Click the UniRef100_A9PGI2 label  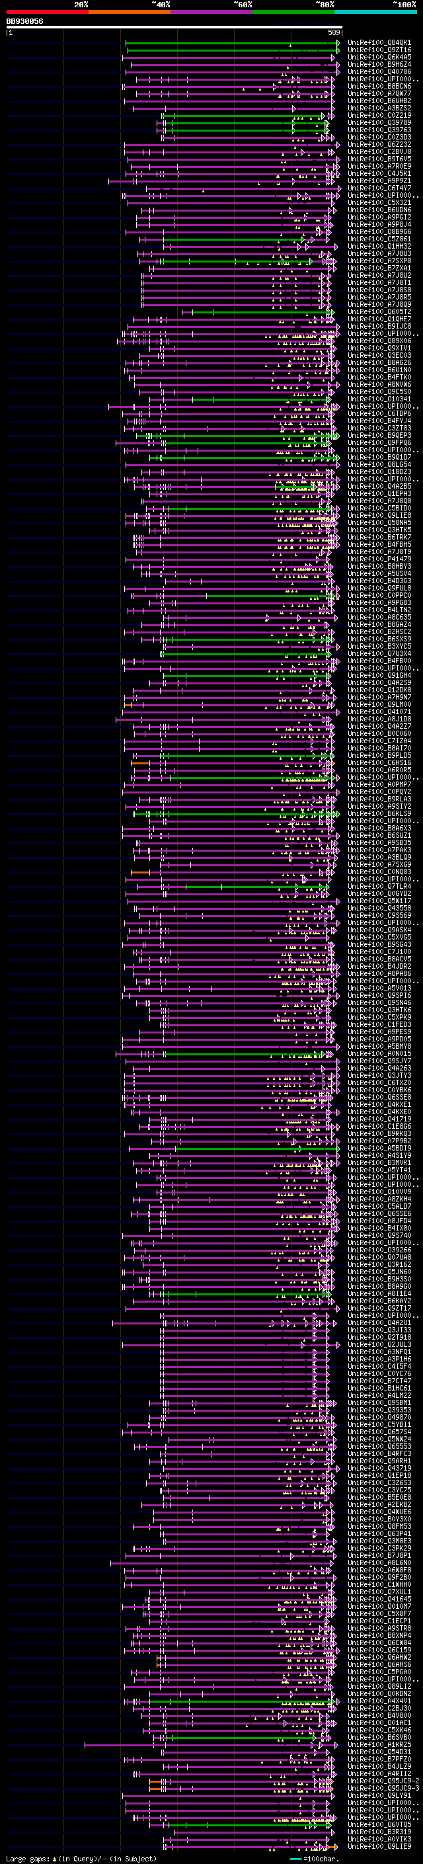point(379,217)
